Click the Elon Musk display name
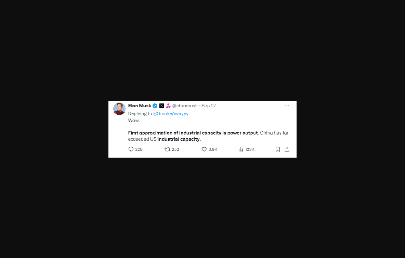 pos(140,106)
